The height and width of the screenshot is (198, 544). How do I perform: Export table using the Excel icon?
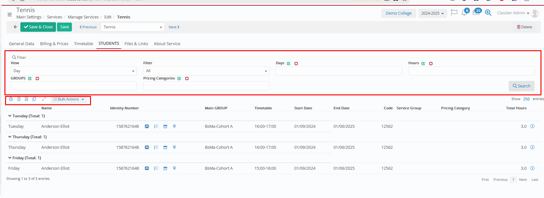(x=19, y=99)
